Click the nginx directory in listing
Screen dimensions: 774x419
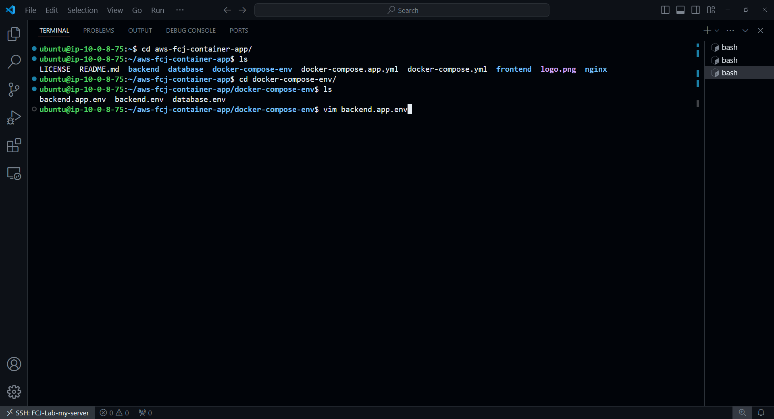click(x=596, y=69)
